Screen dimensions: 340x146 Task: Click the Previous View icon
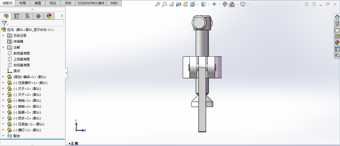click(172, 4)
